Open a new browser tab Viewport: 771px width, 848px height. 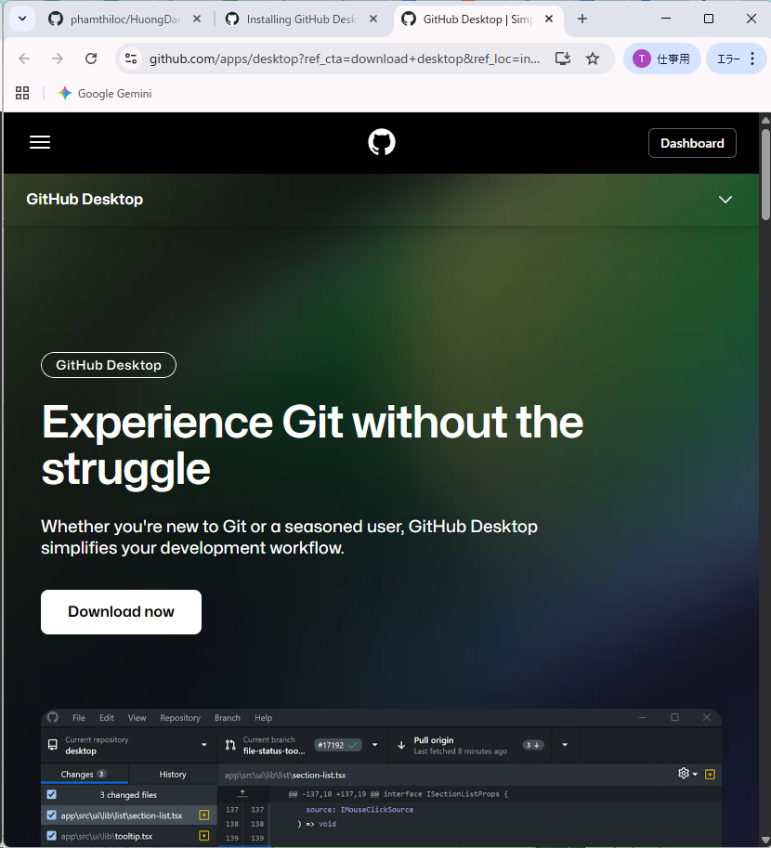click(582, 19)
